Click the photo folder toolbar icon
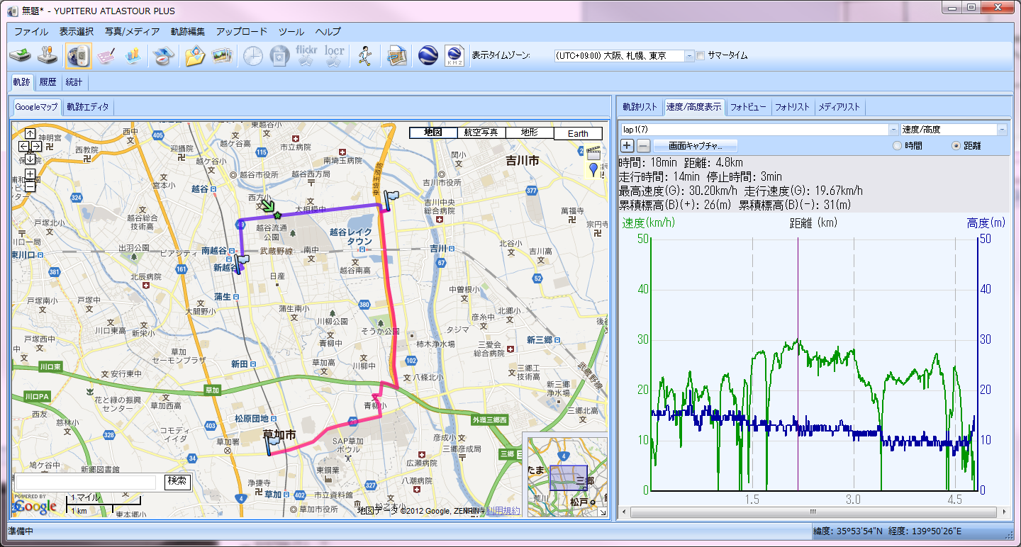The height and width of the screenshot is (547, 1021). point(195,55)
